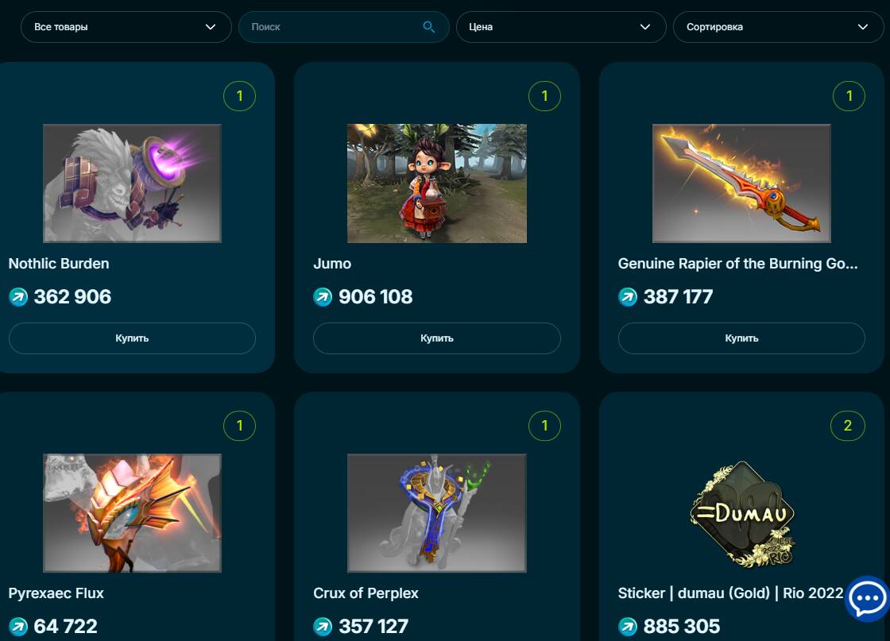Open the Crux of Perplex title link
Viewport: 890px width, 641px height.
tap(366, 593)
